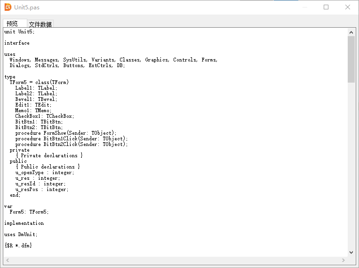359x268 pixels.
Task: Click the 'CheckBox1: TCheckBox;' line
Action: [x=45, y=116]
